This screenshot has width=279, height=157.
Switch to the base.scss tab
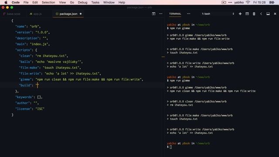coord(12,14)
